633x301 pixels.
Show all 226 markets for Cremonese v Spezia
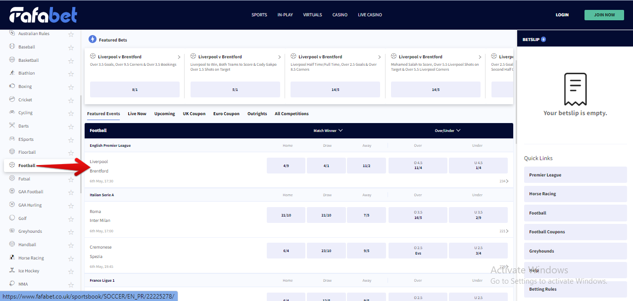coord(504,267)
